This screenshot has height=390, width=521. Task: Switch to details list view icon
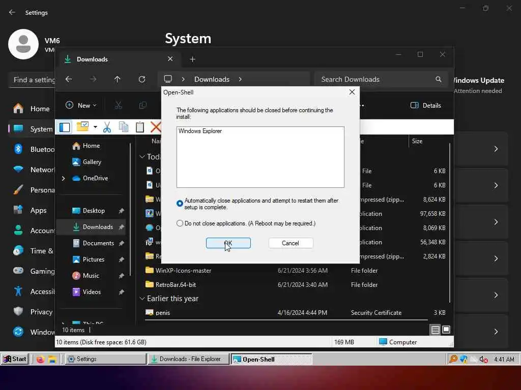point(436,330)
